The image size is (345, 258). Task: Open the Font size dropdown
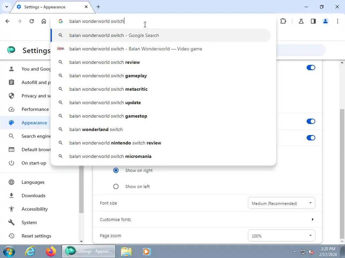tap(281, 203)
